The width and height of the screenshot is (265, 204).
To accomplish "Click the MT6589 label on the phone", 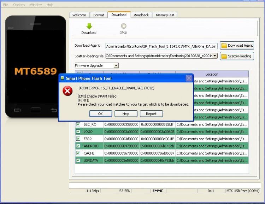I will click(36, 71).
